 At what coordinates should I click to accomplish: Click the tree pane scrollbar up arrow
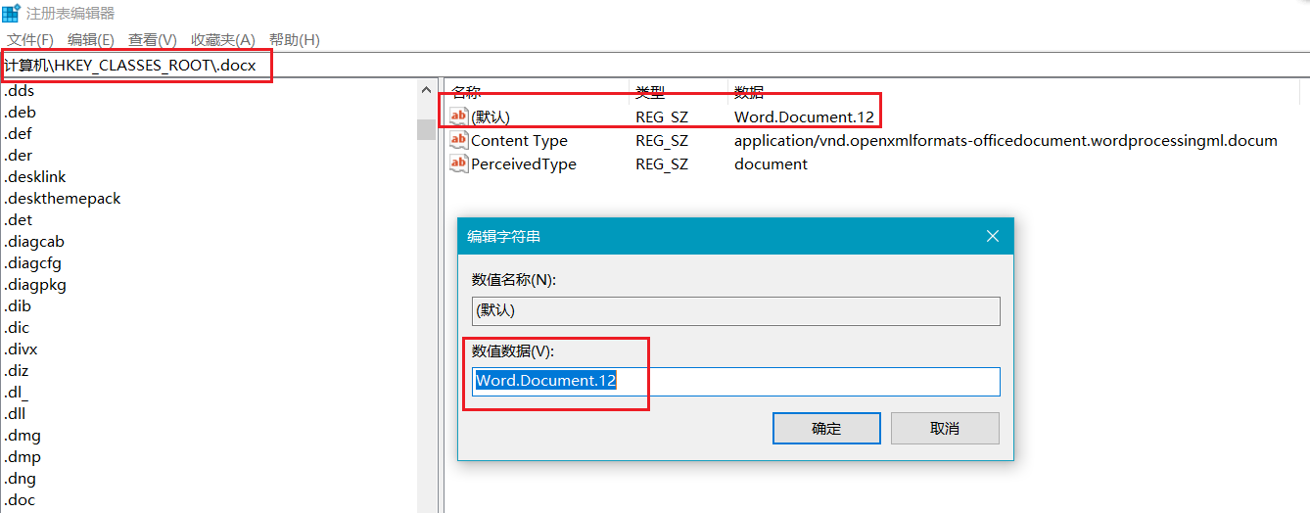pos(426,91)
